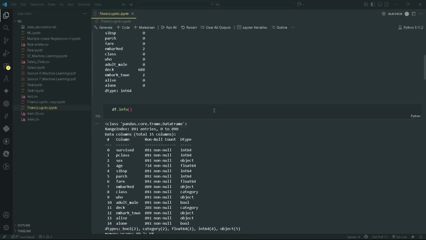Click the Blackbox gear settings icon
Image resolution: width=426 pixels, height=240 pixels.
(384, 14)
